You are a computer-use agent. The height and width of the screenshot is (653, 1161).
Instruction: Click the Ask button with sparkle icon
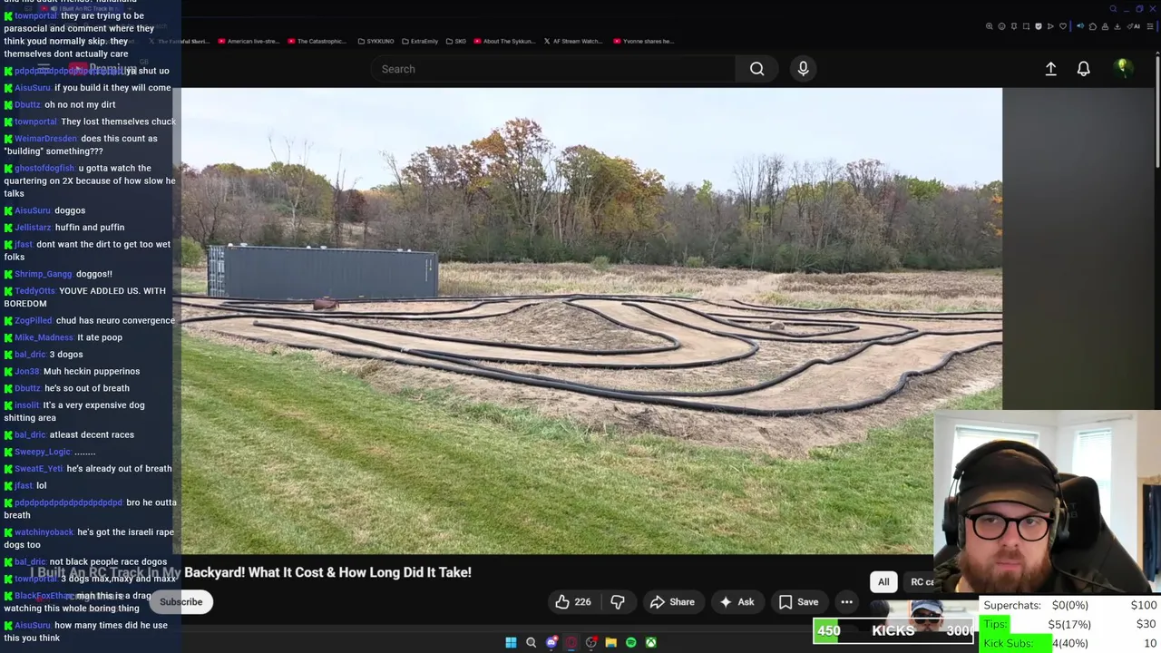(737, 601)
